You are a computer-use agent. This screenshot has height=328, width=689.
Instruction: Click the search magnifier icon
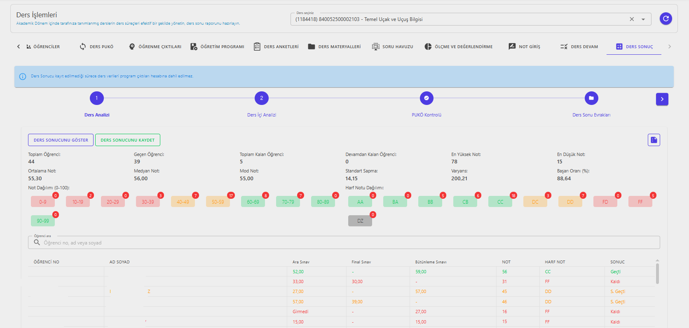37,242
